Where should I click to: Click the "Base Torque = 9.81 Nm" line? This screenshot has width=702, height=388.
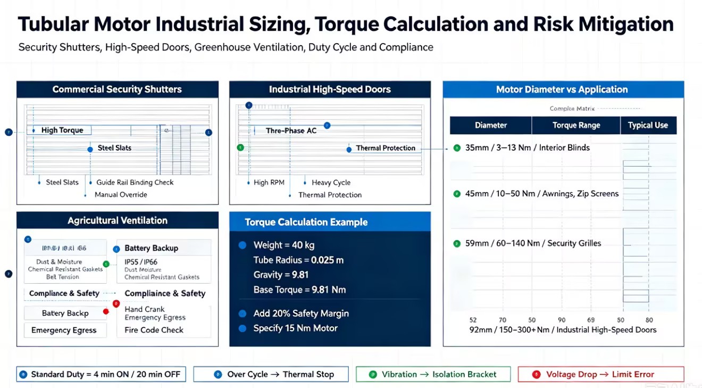(x=299, y=290)
